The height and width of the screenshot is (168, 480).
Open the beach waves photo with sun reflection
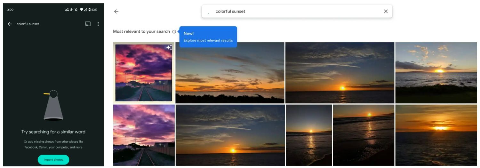(364, 135)
